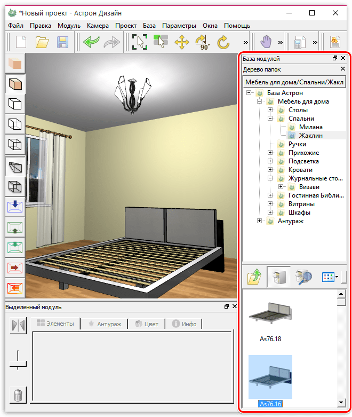
Task: Activate the yellow move arrows tool
Action: pos(182,43)
